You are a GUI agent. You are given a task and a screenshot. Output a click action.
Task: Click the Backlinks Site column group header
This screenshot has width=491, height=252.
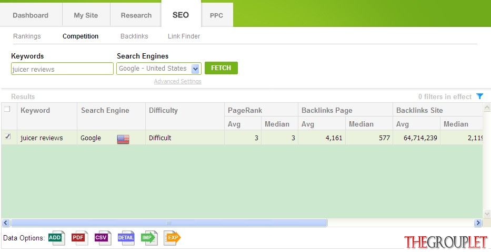(x=438, y=110)
